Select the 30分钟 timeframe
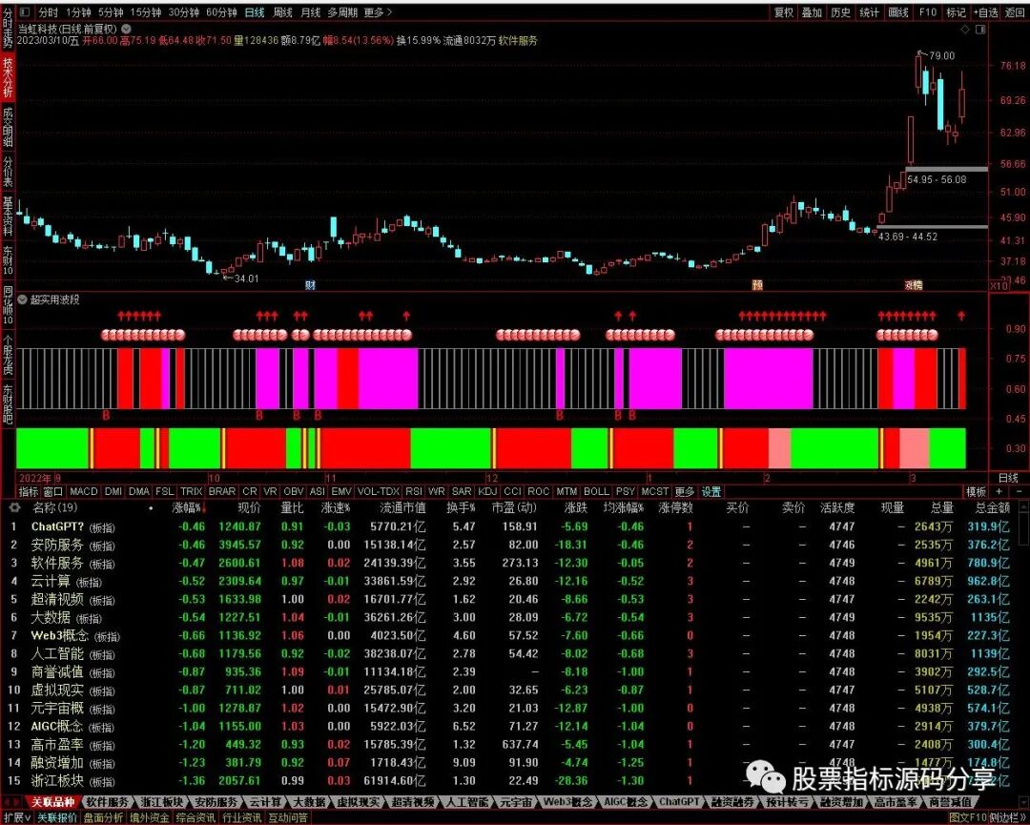 coord(184,12)
